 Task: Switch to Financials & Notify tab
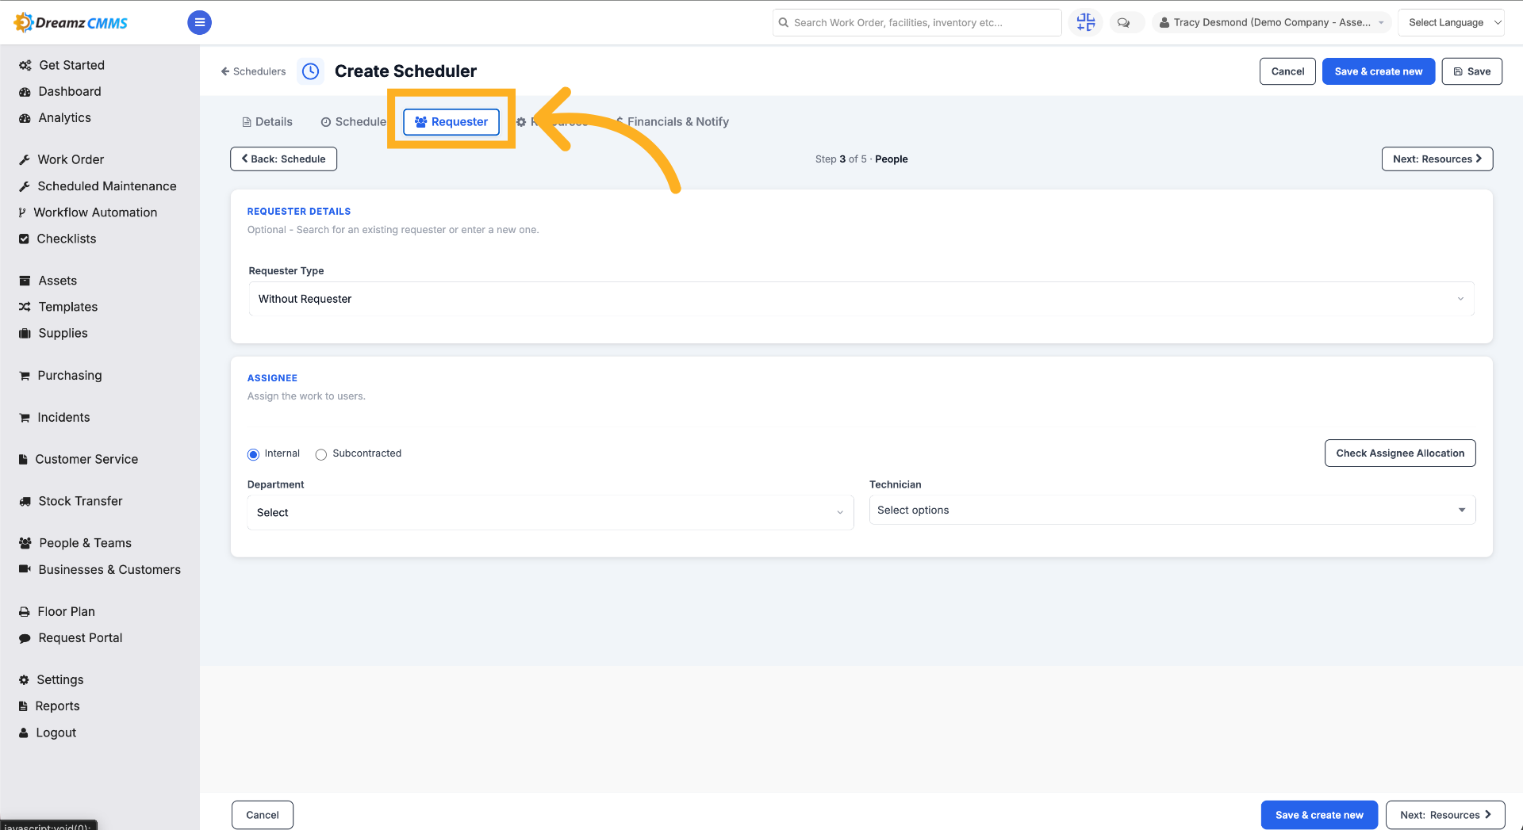coord(671,121)
